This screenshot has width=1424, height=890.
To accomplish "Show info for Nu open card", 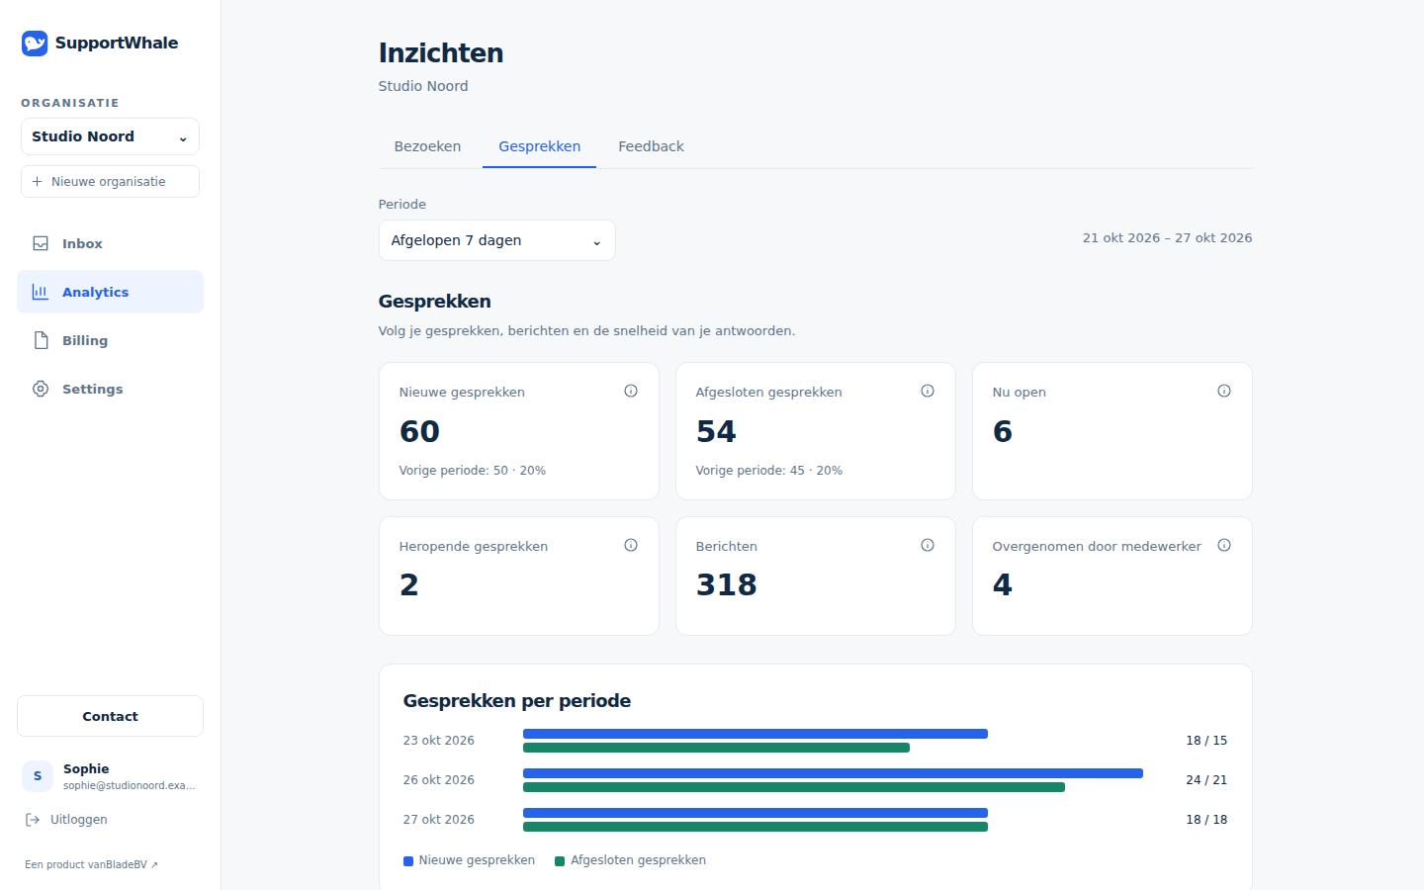I will [1224, 391].
